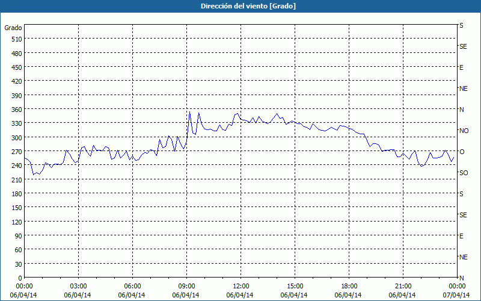The image size is (481, 301).
Task: Select the 450 value on degree axis
Action: (17, 67)
